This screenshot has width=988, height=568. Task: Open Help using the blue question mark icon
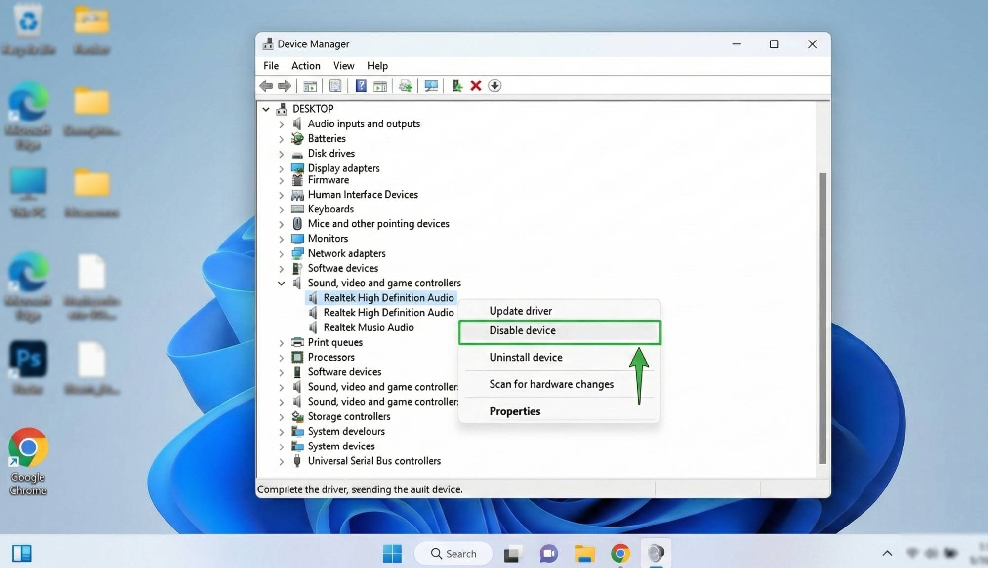coord(361,85)
